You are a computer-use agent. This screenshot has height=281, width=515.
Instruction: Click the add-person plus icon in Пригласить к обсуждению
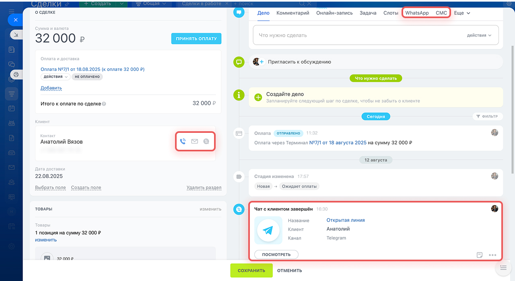coord(262,62)
